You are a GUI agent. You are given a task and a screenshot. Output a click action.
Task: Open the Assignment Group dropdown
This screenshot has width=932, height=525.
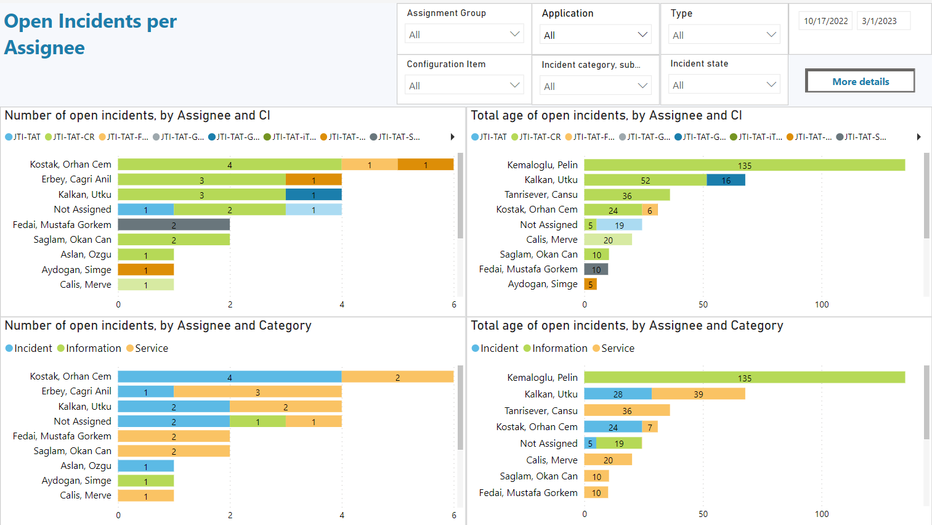click(x=464, y=35)
